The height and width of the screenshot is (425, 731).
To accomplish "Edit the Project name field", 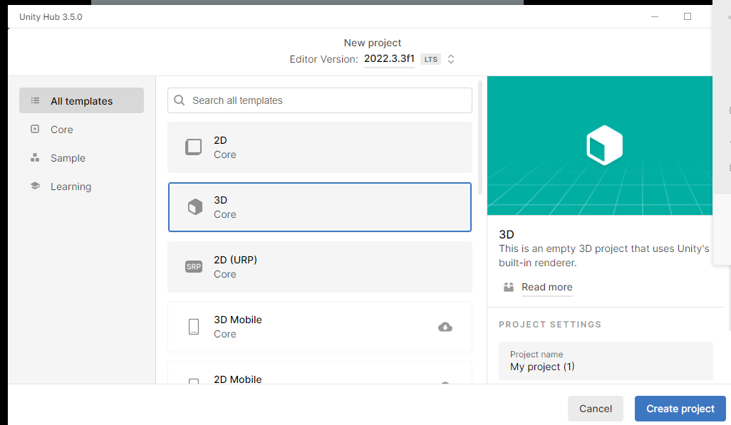I will tap(606, 361).
